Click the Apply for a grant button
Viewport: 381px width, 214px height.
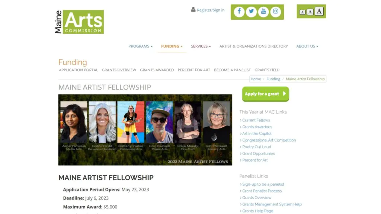click(x=265, y=94)
